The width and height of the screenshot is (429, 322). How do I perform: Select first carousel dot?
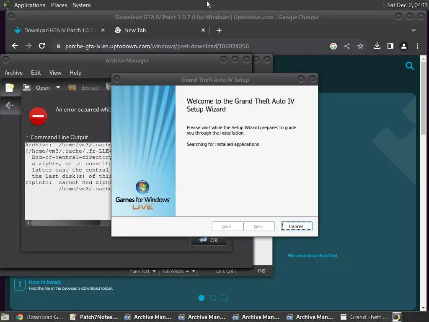pyautogui.click(x=202, y=298)
